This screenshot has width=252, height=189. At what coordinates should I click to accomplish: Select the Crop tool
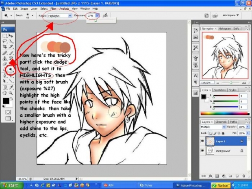(x=5, y=46)
